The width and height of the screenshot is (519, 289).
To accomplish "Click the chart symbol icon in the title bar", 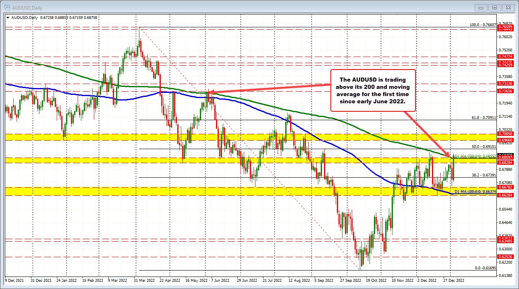I will [8, 8].
